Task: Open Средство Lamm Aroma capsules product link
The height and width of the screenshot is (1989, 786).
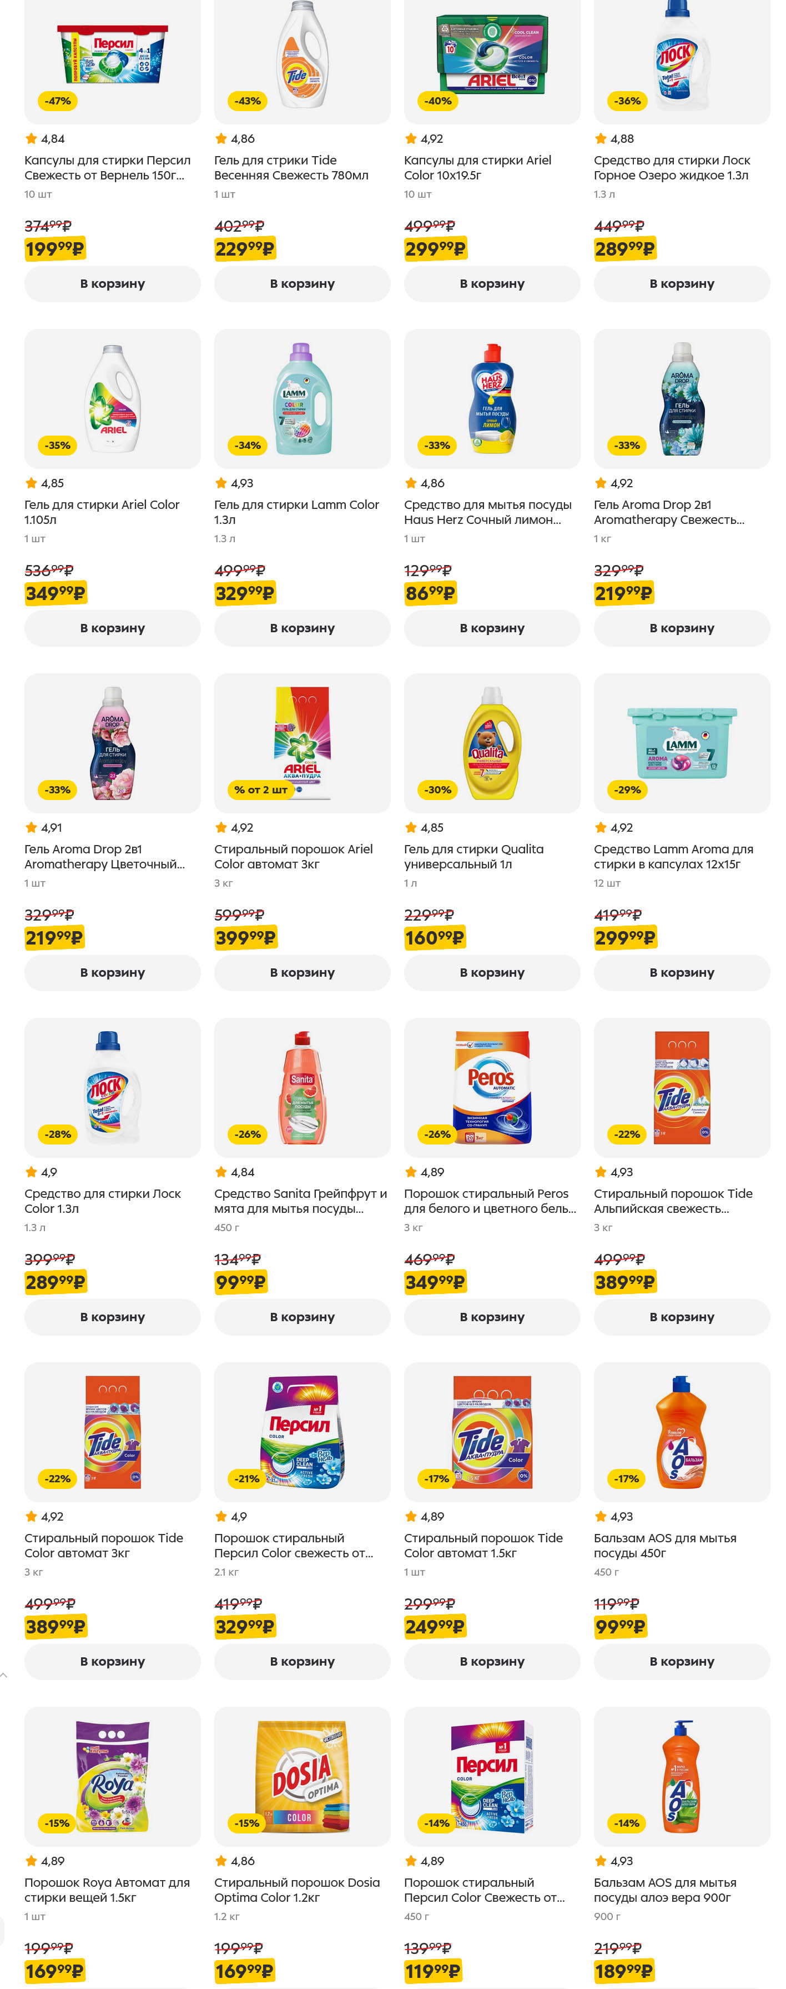Action: point(673,856)
